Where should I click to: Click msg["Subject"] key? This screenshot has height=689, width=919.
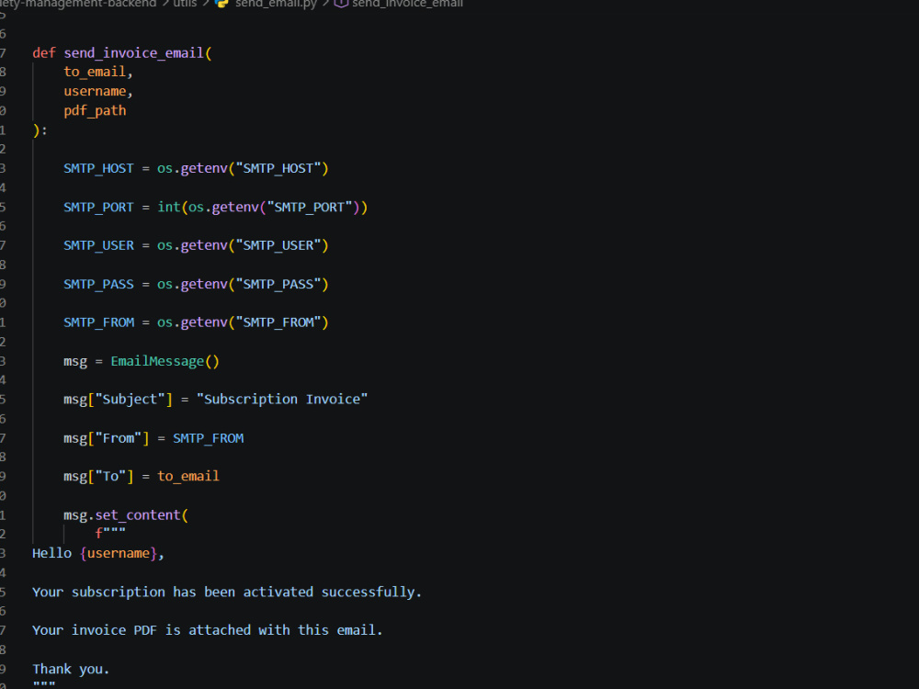point(118,400)
